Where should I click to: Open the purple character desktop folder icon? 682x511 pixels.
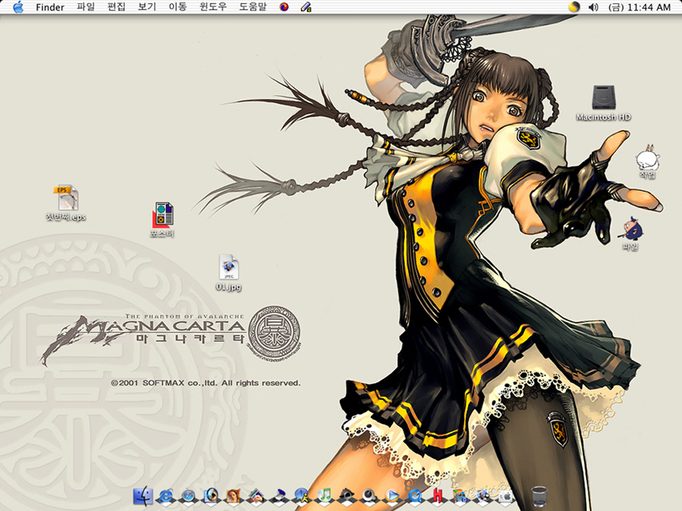click(x=632, y=229)
